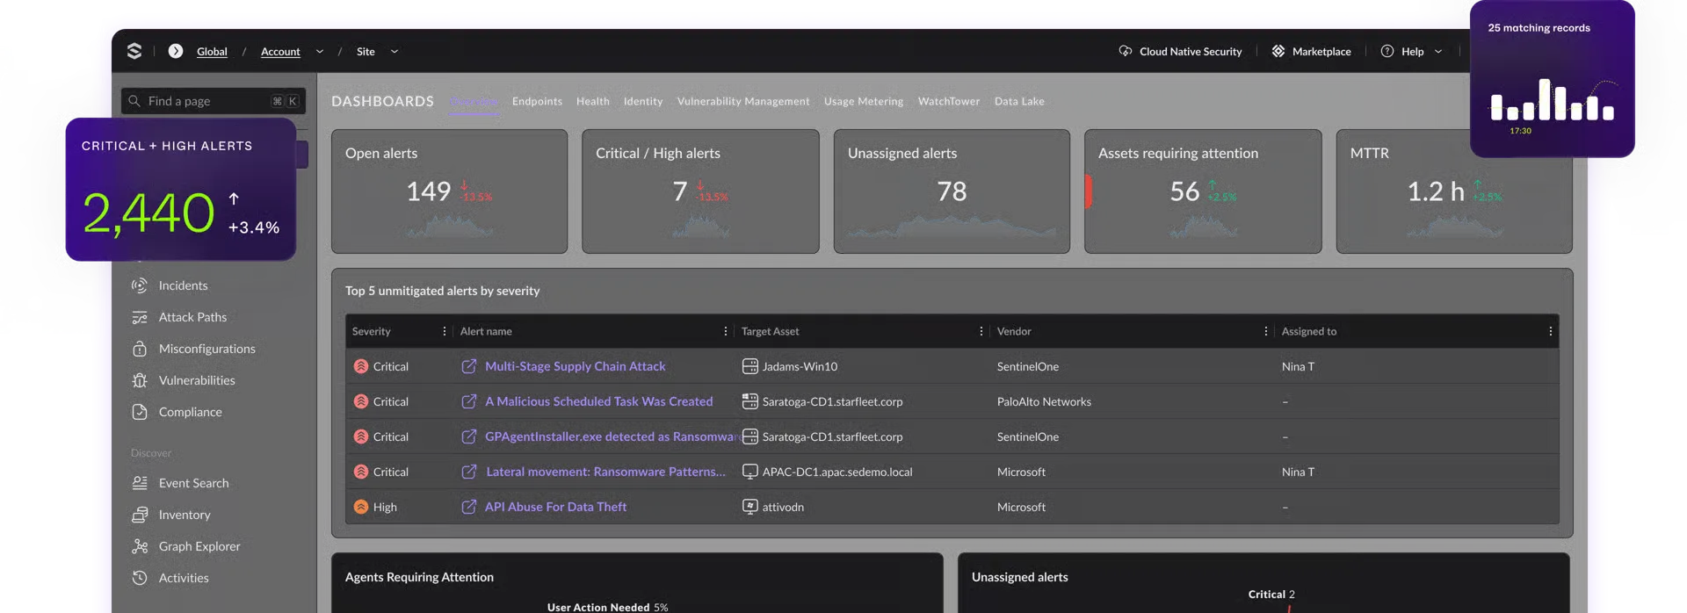Click the Compliance sidebar icon

pyautogui.click(x=140, y=412)
